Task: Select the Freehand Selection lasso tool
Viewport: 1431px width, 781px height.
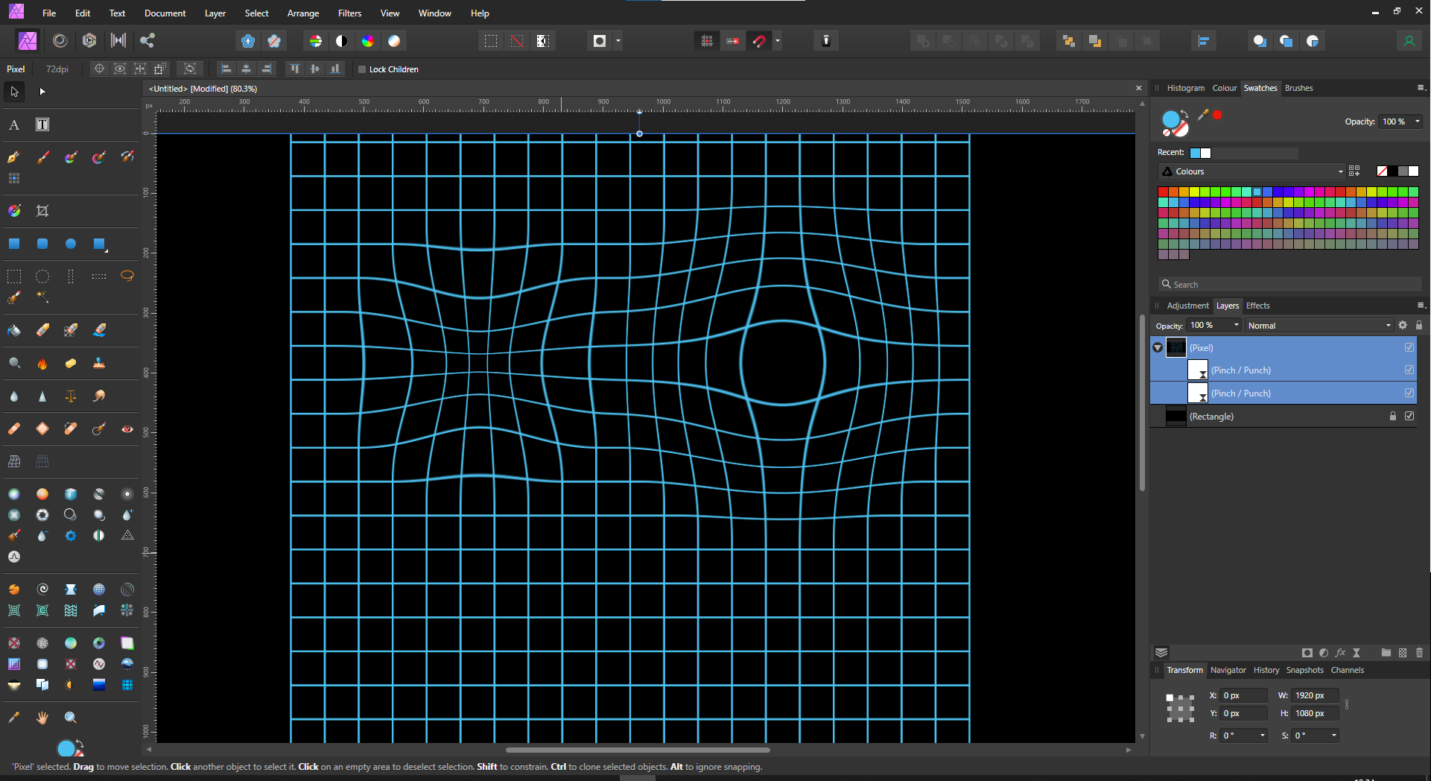Action: (127, 276)
